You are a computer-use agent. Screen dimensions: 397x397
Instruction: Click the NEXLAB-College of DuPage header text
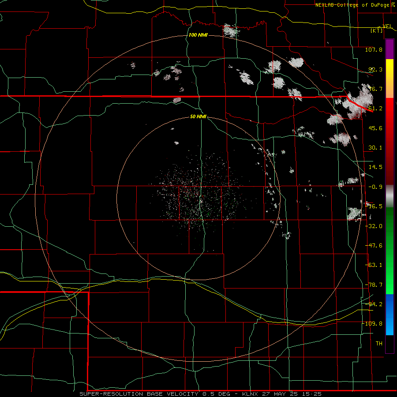pos(352,5)
